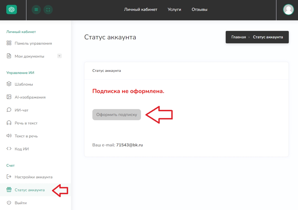
Task: Click the Управление ИИ section label
Action: (20, 73)
